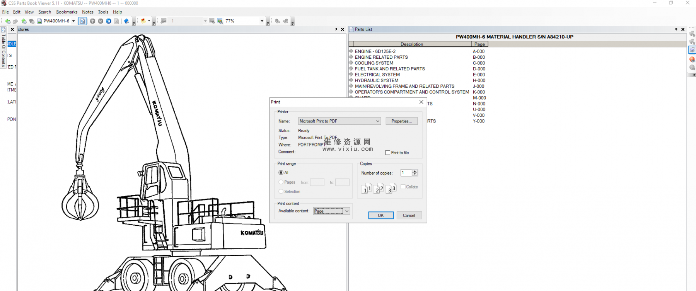Cancel the Print dialog

[x=409, y=216]
